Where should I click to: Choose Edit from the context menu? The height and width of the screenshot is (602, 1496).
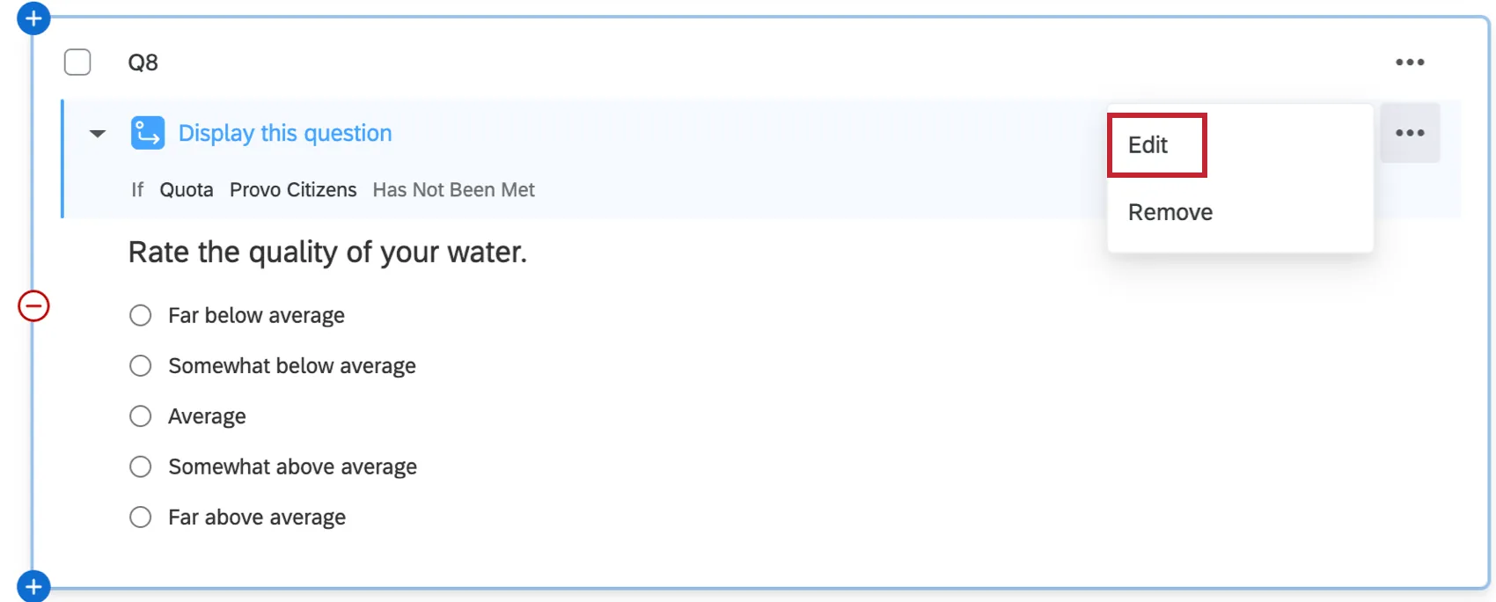coord(1148,144)
